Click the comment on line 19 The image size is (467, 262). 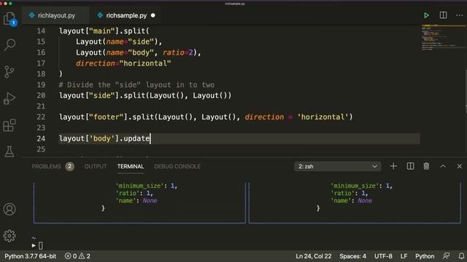click(x=136, y=84)
